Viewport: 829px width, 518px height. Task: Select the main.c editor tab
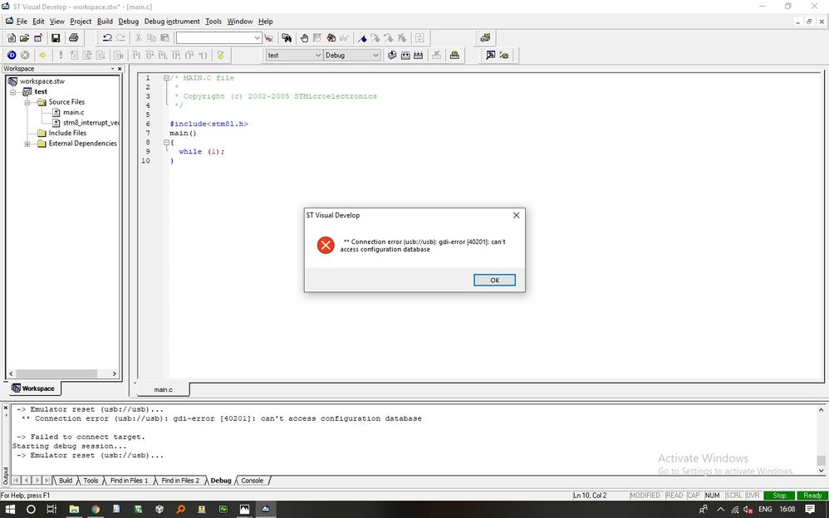click(163, 389)
